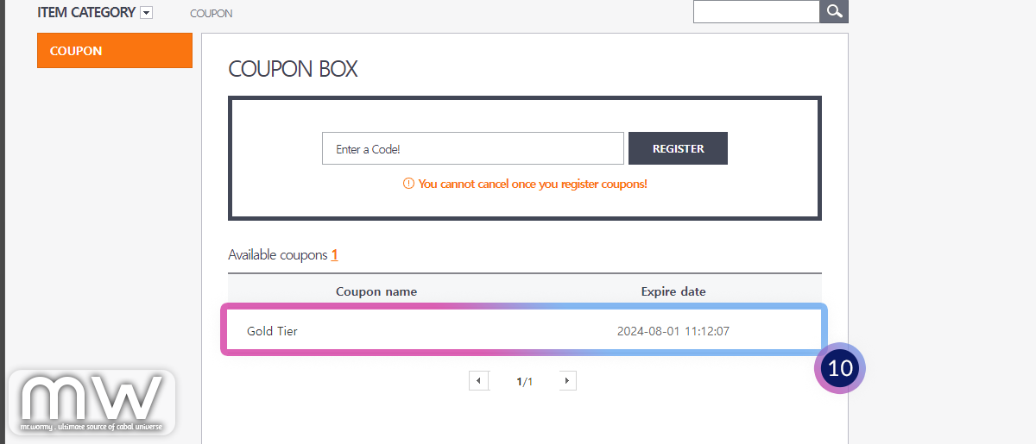This screenshot has height=444, width=1036.
Task: Open the COUPON breadcrumb link
Action: point(211,14)
